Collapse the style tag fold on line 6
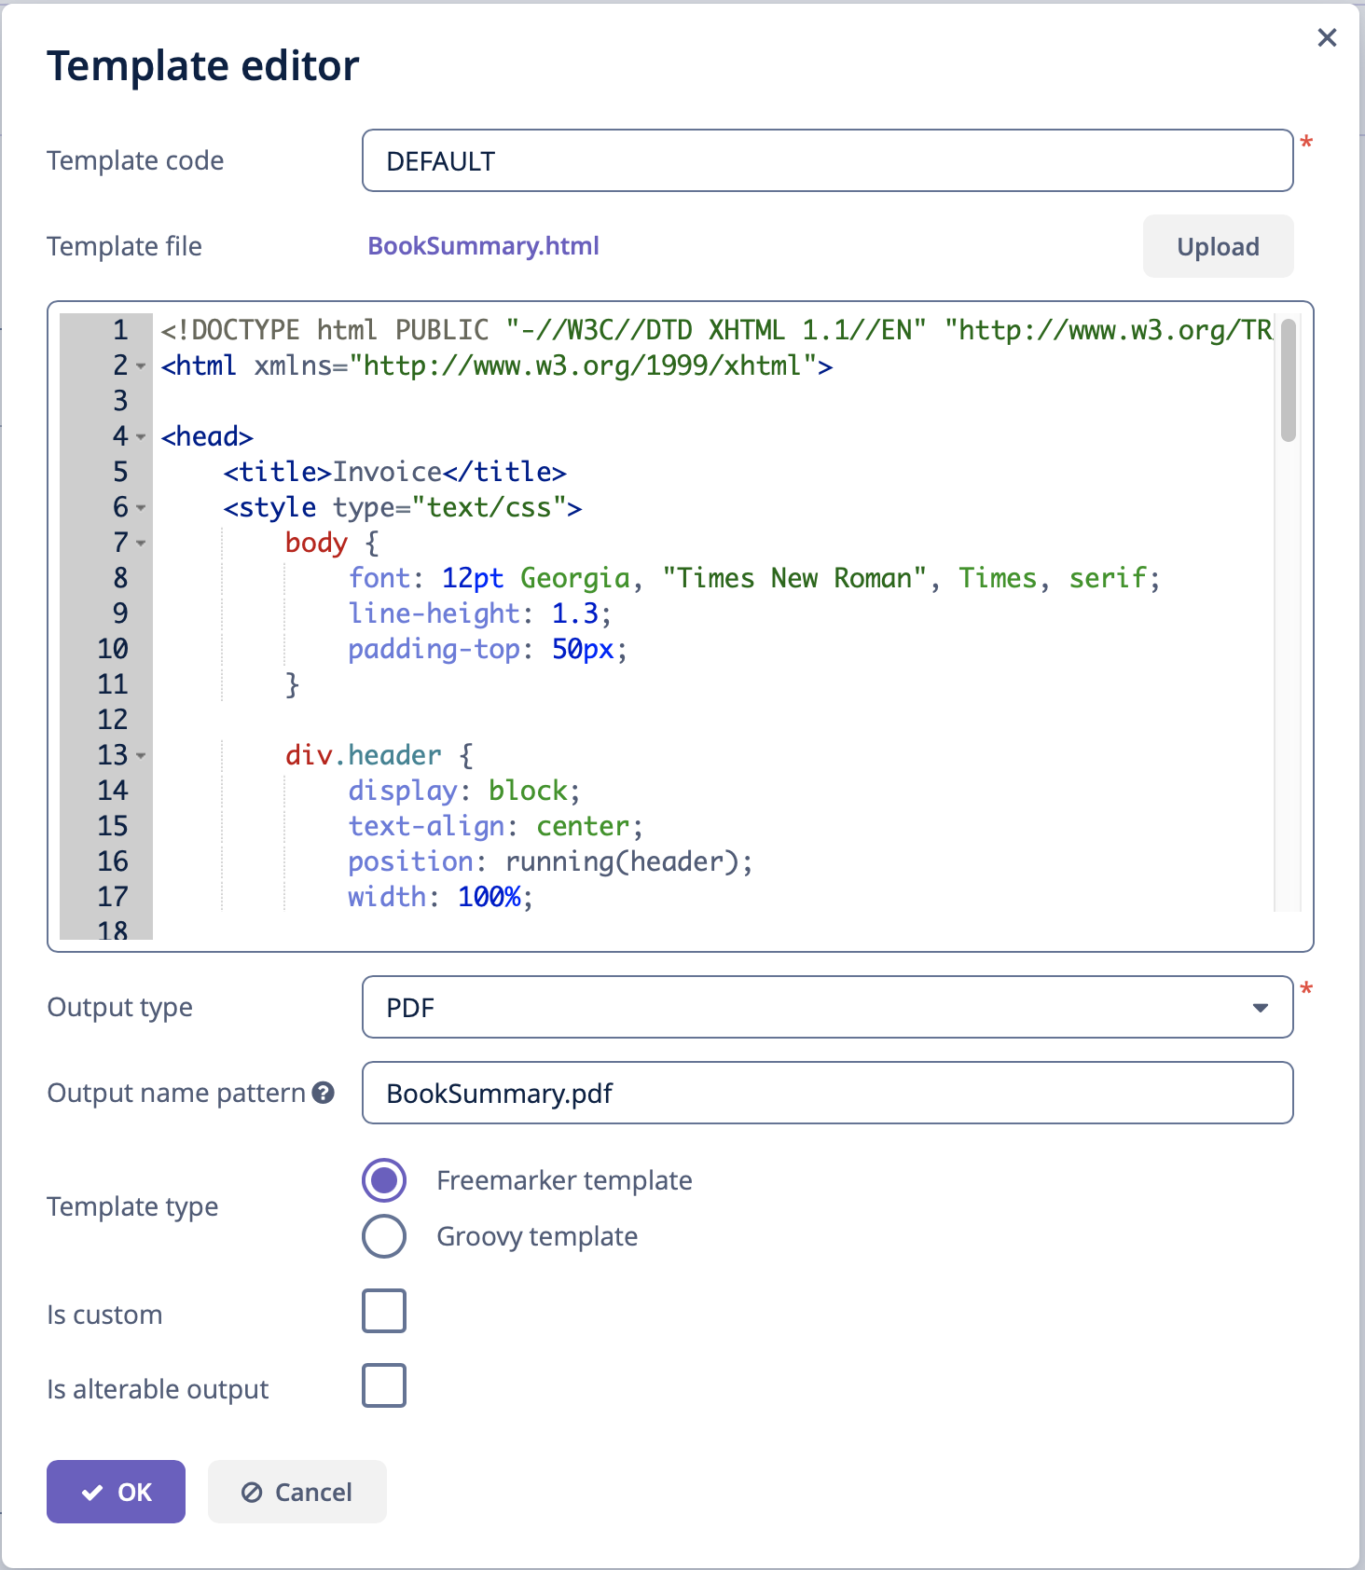This screenshot has height=1570, width=1365. (x=141, y=507)
